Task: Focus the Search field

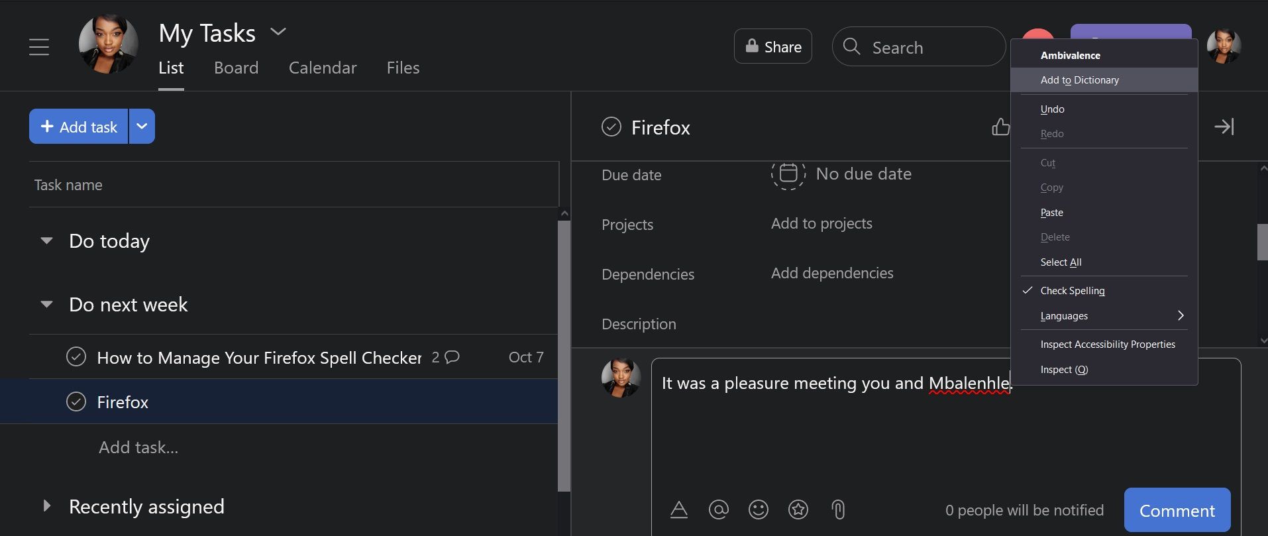Action: (918, 46)
